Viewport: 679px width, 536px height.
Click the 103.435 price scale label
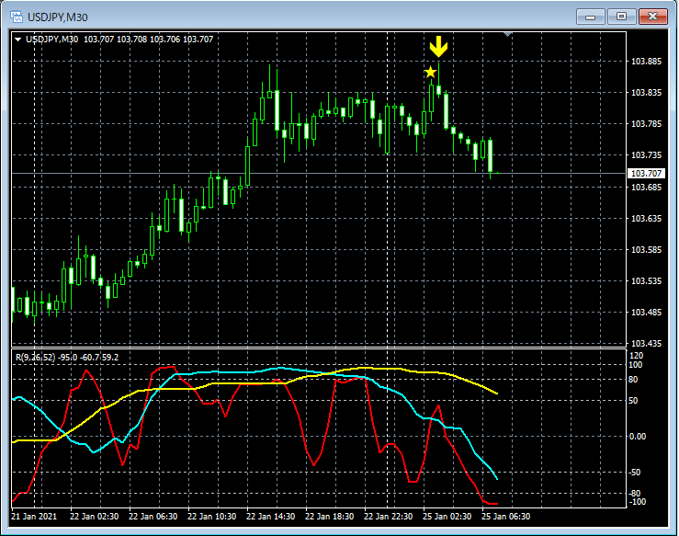click(646, 344)
